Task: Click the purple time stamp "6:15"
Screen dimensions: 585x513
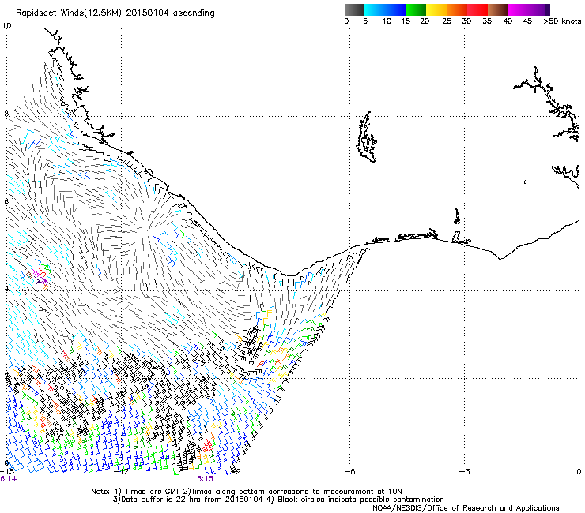Action: [206, 479]
